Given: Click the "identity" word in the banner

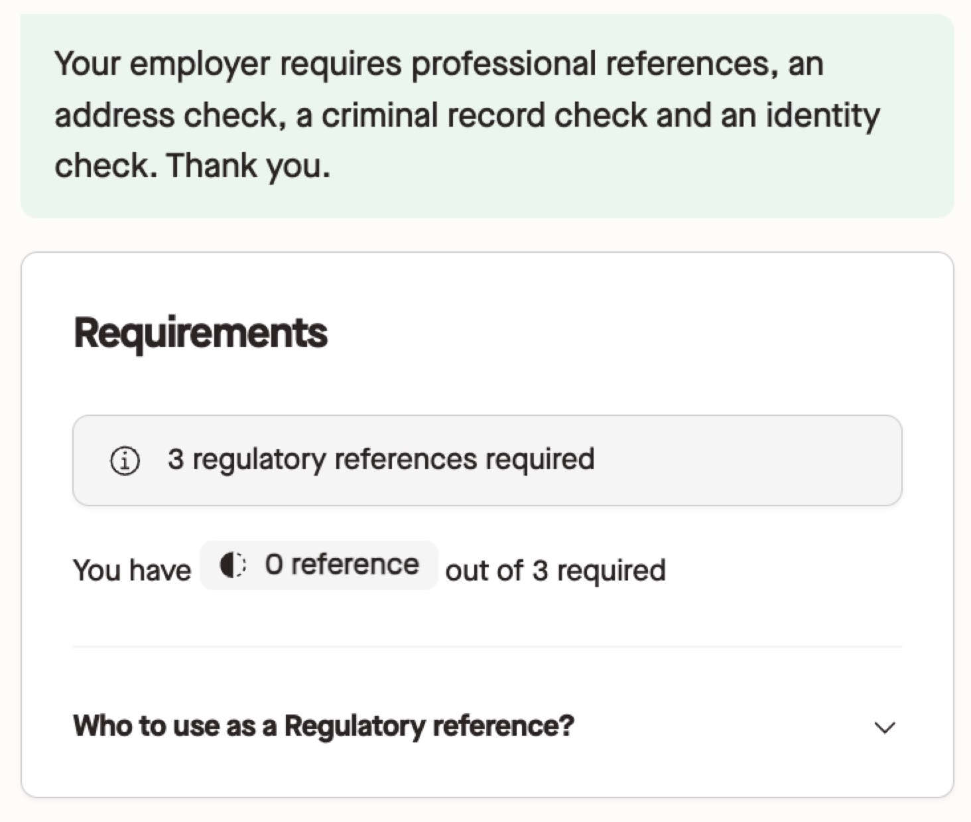Looking at the screenshot, I should point(823,115).
